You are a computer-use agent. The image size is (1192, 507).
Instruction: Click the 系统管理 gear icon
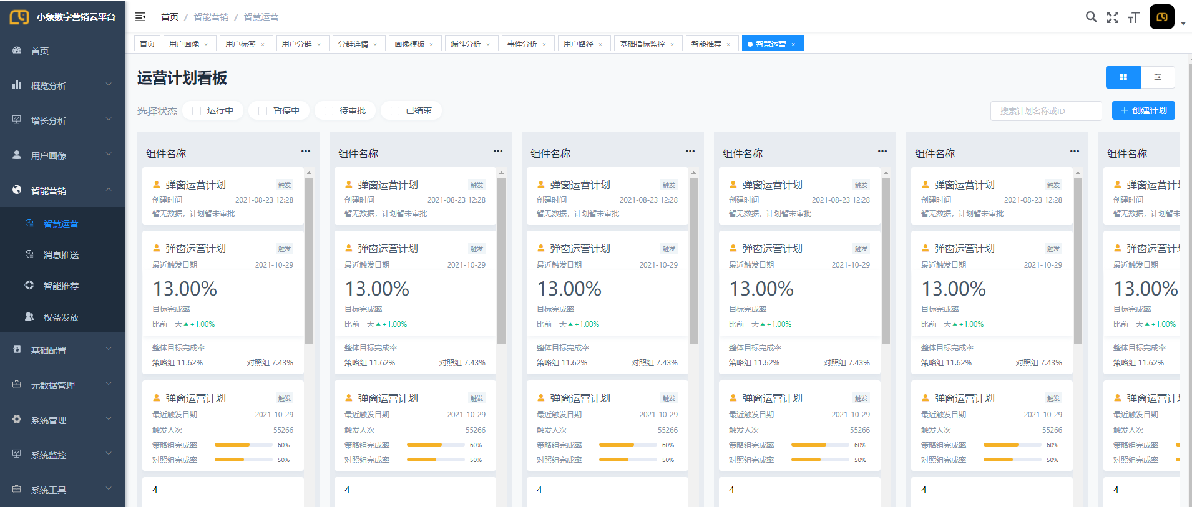17,419
